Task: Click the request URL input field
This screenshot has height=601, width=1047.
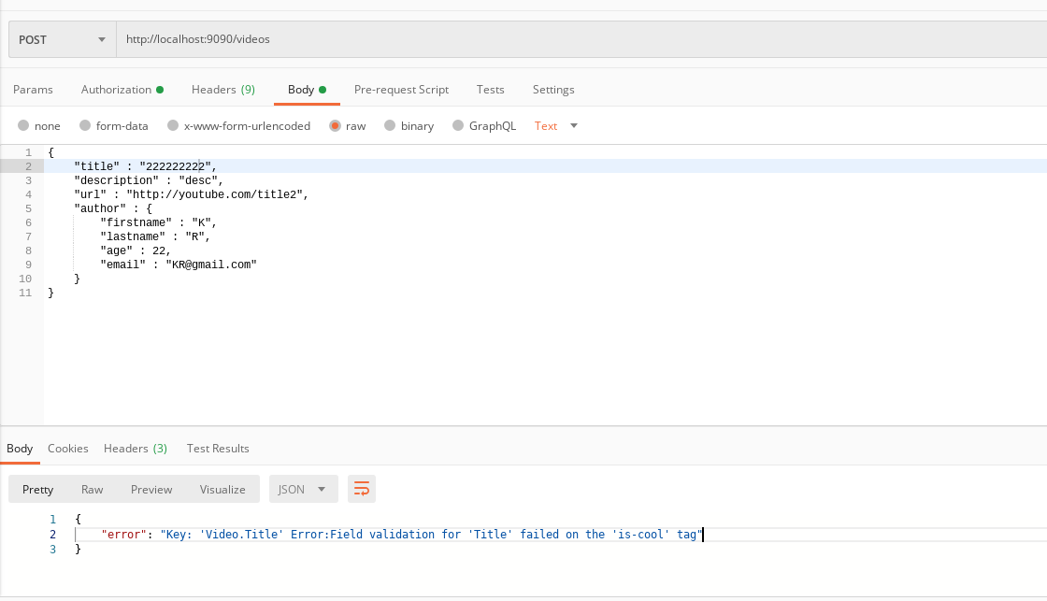Action: pos(580,40)
